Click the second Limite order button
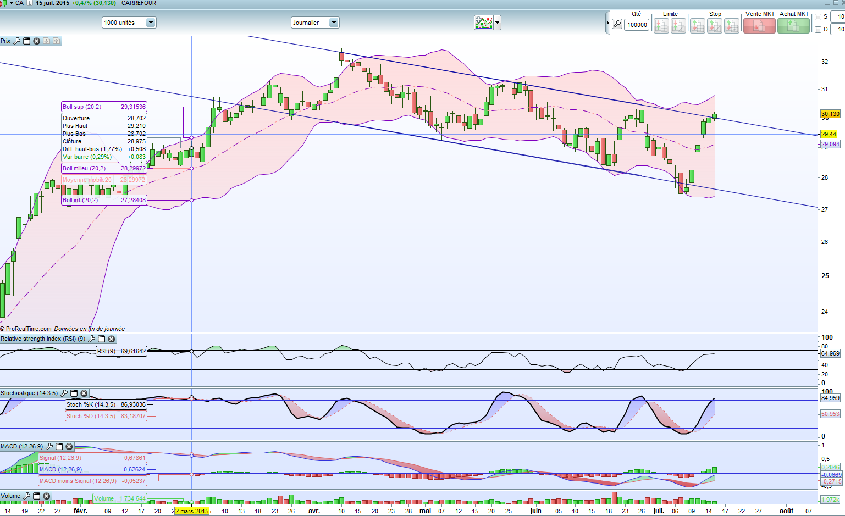The image size is (845, 516). point(678,25)
